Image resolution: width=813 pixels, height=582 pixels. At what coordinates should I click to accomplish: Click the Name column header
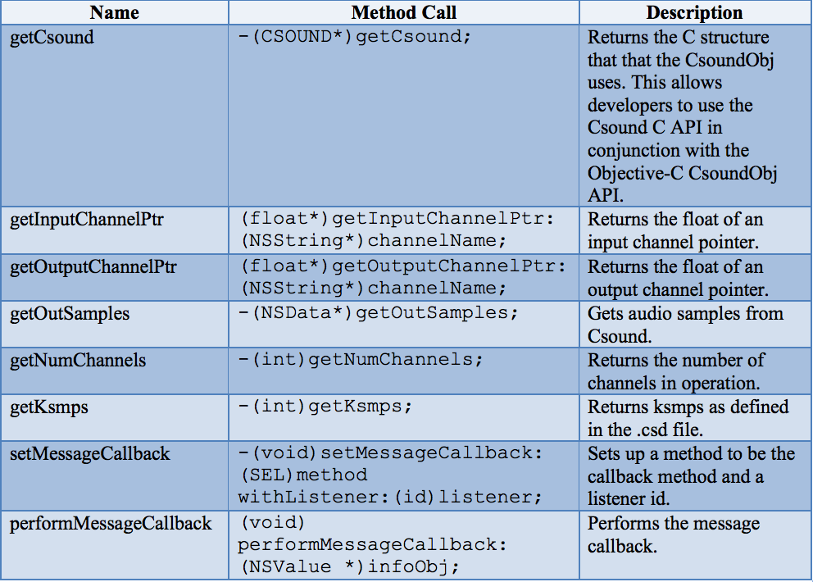[x=115, y=12]
